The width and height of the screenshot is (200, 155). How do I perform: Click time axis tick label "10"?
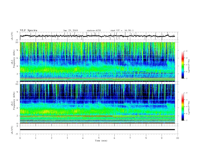point(178,138)
